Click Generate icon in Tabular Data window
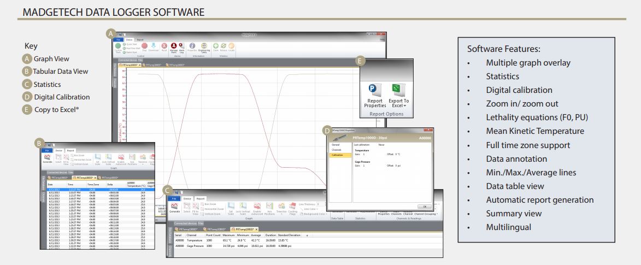This screenshot has width=641, height=265. (x=48, y=157)
